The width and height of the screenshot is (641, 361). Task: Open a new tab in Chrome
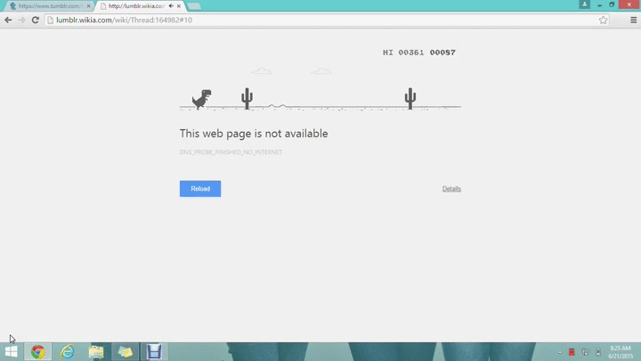pos(193,5)
